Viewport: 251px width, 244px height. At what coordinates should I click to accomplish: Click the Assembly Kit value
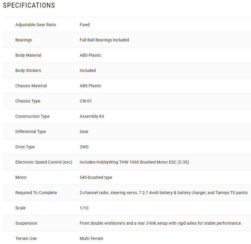point(92,116)
